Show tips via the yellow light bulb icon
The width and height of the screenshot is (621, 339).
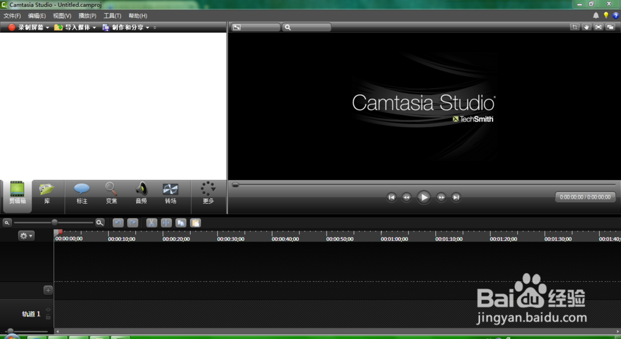606,16
